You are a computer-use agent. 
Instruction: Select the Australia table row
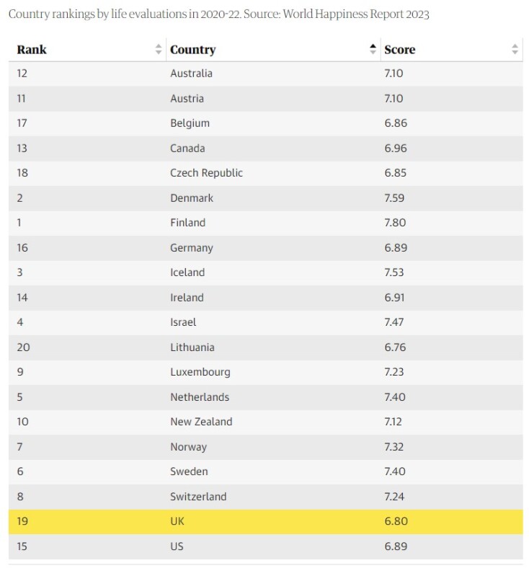[x=265, y=74]
